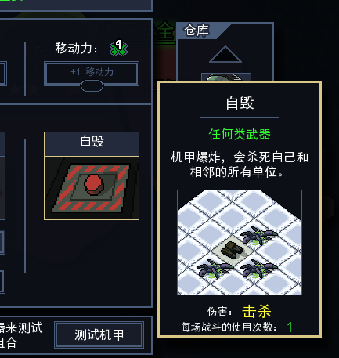Open the 仓库 inventory tab
This screenshot has height=358, width=339.
[197, 31]
